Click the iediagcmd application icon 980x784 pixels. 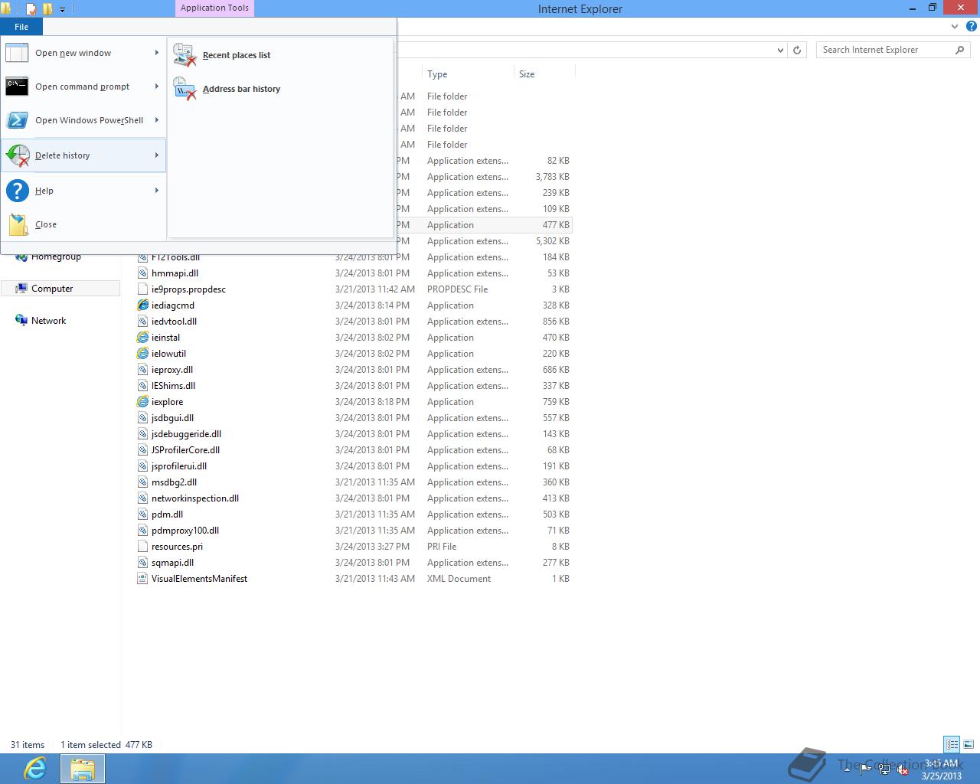tap(142, 305)
